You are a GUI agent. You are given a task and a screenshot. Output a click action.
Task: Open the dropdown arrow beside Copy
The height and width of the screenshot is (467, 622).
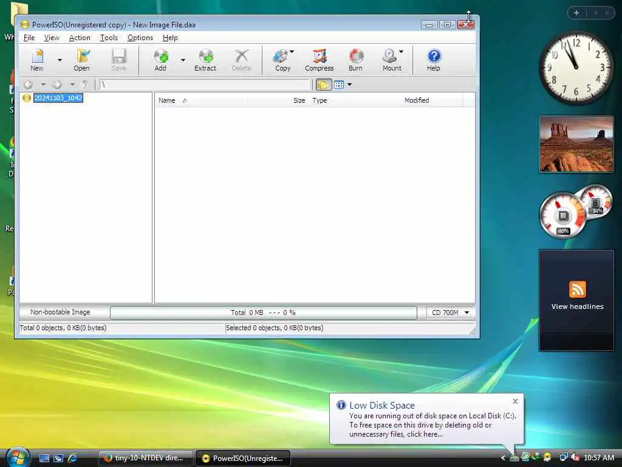pyautogui.click(x=292, y=52)
